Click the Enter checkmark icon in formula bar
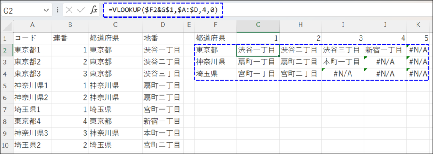The width and height of the screenshot is (433, 154). [x=81, y=10]
